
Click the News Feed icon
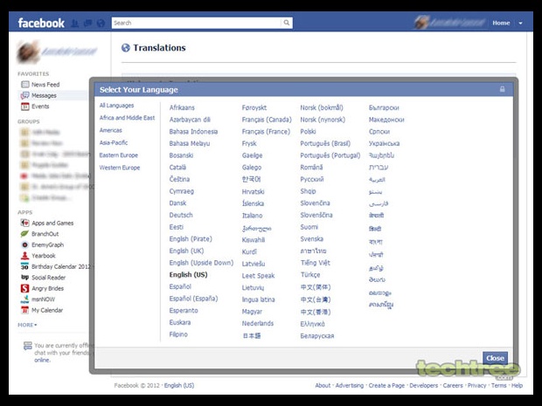click(24, 85)
